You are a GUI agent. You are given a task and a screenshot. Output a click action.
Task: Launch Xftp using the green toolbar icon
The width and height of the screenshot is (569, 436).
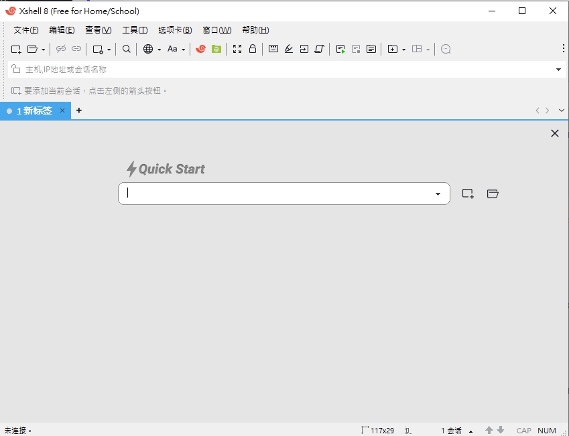[x=216, y=49]
